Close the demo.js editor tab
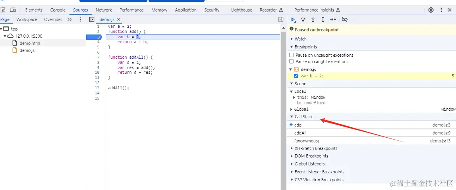The height and width of the screenshot is (190, 456). tap(119, 19)
